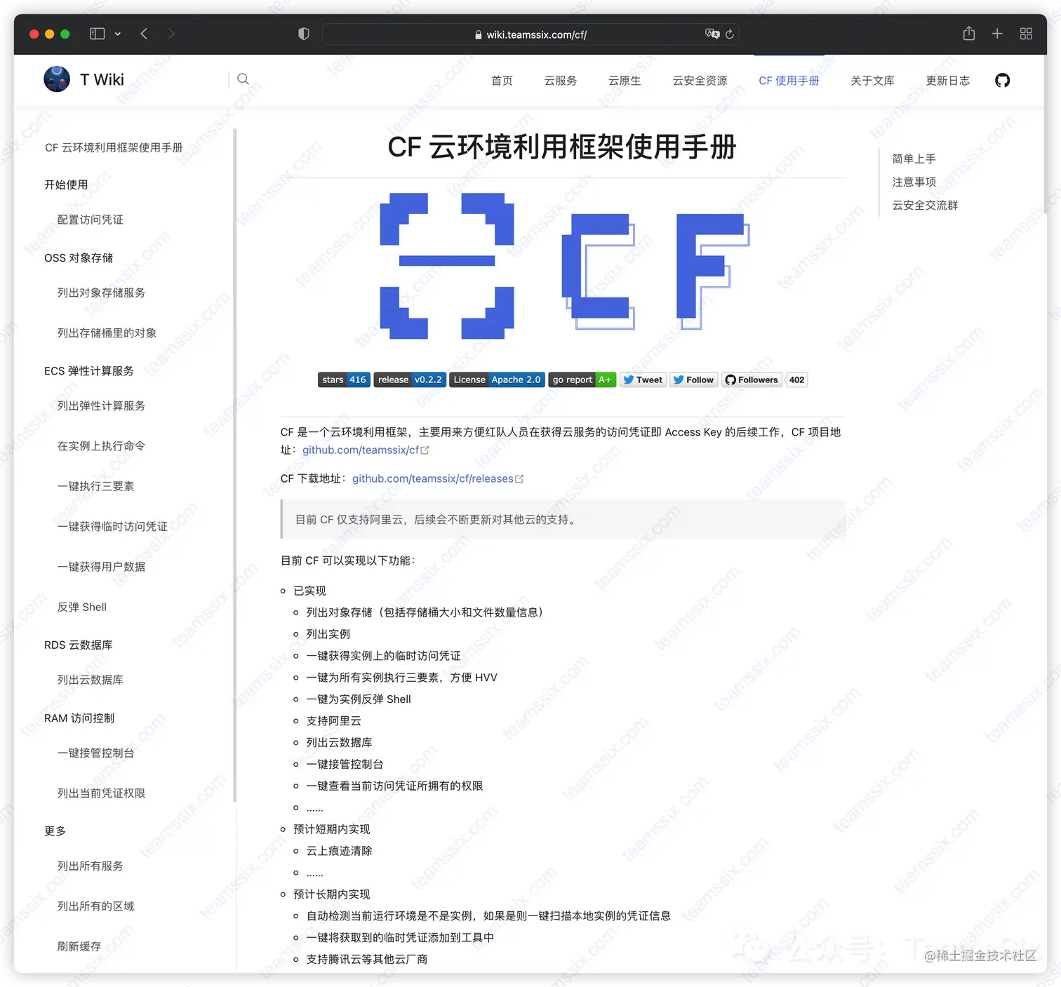The width and height of the screenshot is (1061, 987).
Task: Click the OSS 对象存储 sidebar section heading
Action: [79, 257]
